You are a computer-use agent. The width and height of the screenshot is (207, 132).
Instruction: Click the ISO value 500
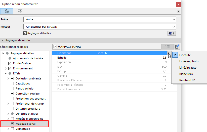(x=164, y=67)
